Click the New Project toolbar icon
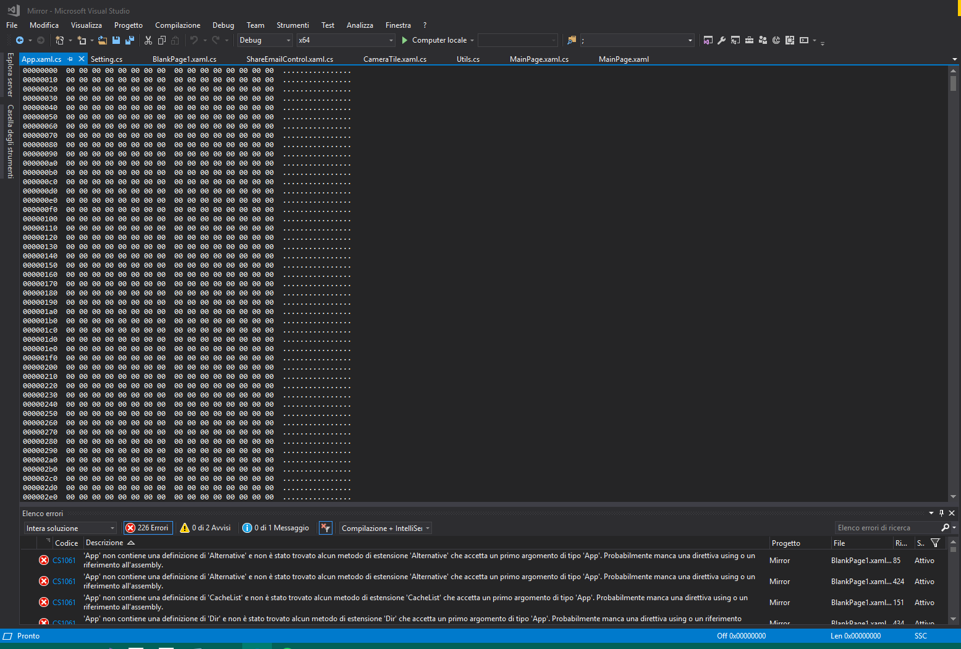The width and height of the screenshot is (961, 649). pyautogui.click(x=59, y=40)
